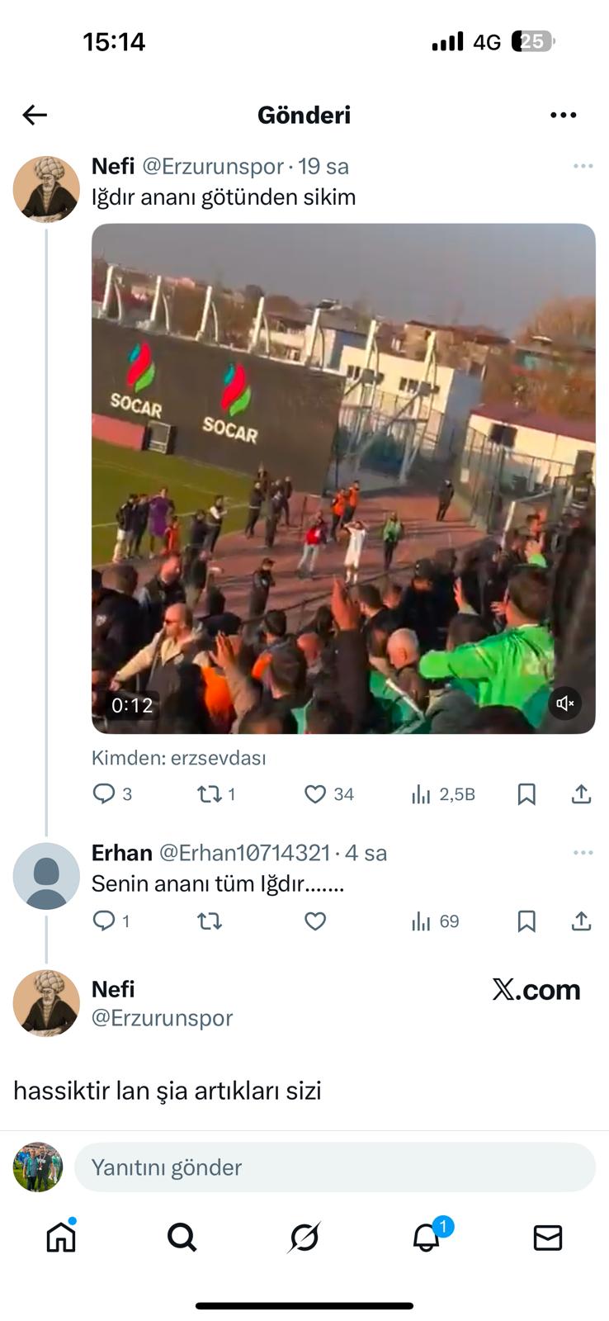Screen dimensions: 609x1321
Task: Unmute the video with the speaker icon
Action: 565,703
